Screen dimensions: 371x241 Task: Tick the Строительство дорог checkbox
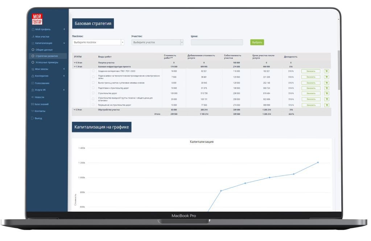pos(93,93)
